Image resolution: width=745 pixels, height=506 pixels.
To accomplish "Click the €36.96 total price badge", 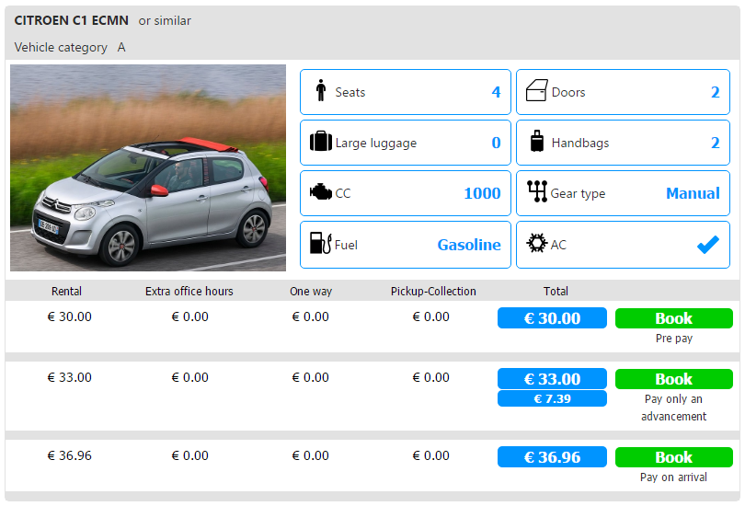I will click(x=552, y=456).
